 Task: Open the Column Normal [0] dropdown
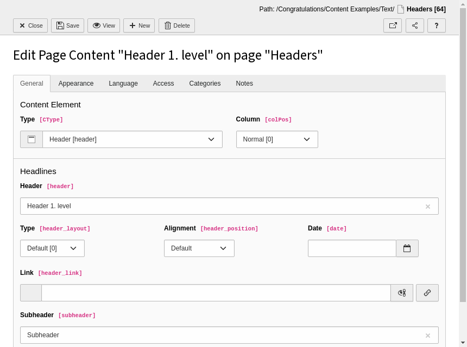(277, 139)
